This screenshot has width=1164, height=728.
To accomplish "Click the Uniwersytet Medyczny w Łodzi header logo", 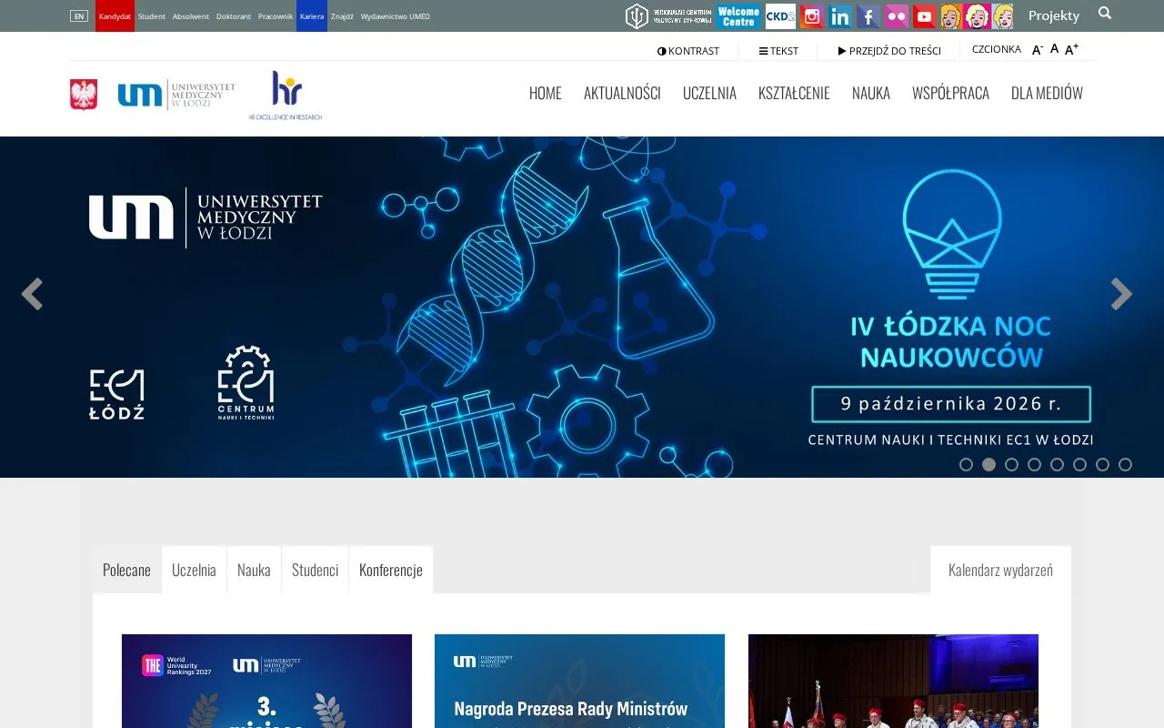I will pyautogui.click(x=176, y=94).
